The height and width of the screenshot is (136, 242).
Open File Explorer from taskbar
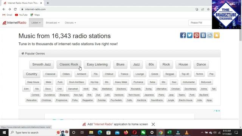pos(91,133)
